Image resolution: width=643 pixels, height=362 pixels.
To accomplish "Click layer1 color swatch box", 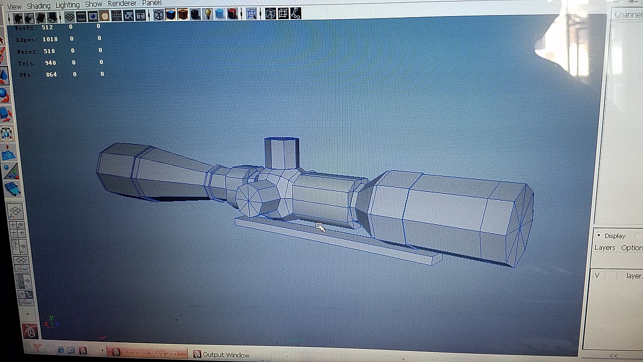I will click(619, 276).
